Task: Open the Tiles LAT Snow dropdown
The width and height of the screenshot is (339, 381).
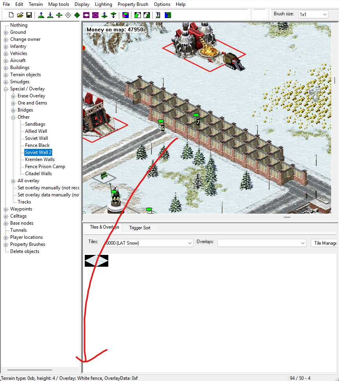Action: point(149,243)
